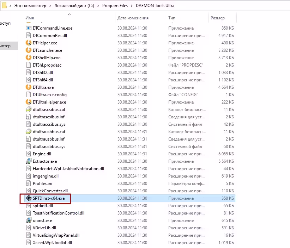Open the chevron after "Локальный диск (C:)"

98,6
